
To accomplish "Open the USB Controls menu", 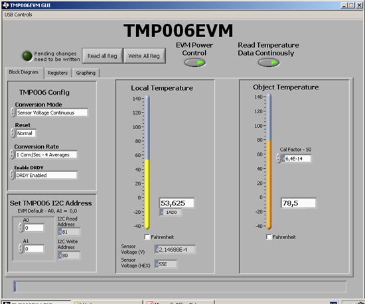I will point(18,15).
